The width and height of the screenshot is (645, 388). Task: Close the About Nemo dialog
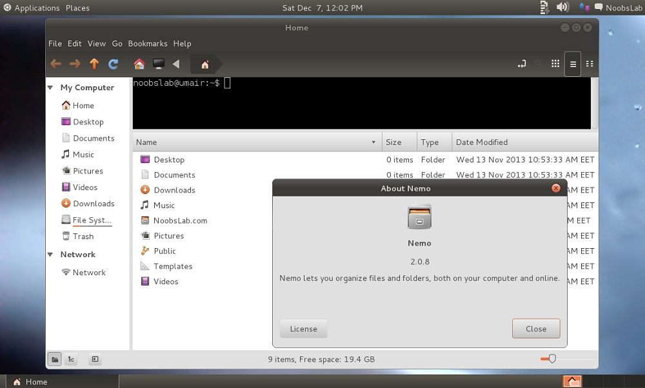[x=535, y=329]
